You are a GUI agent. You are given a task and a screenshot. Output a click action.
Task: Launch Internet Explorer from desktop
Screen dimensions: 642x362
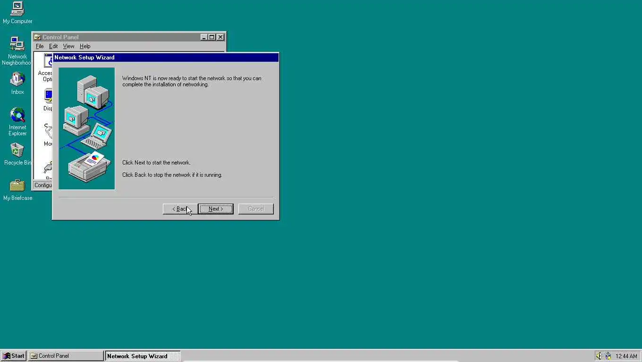click(x=17, y=122)
